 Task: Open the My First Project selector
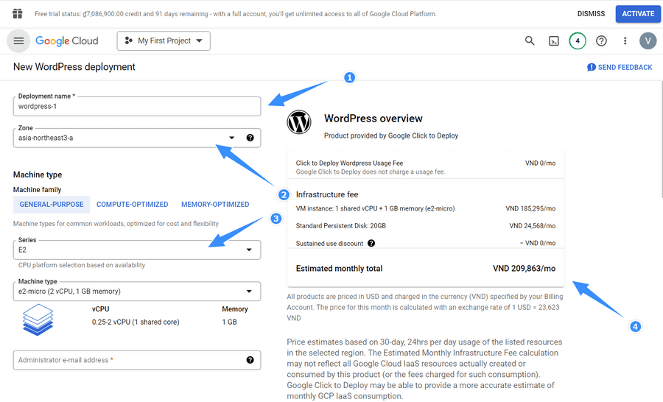pos(164,41)
